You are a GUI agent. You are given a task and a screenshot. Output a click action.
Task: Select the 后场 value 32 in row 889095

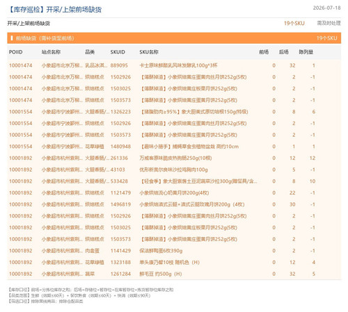click(292, 65)
